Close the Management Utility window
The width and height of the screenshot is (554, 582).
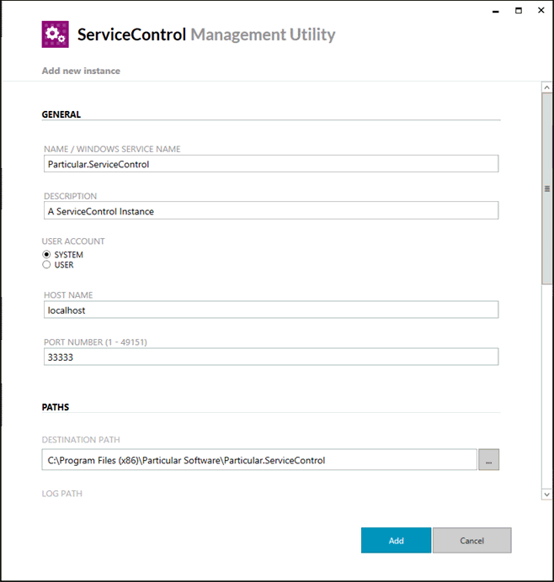pyautogui.click(x=541, y=10)
